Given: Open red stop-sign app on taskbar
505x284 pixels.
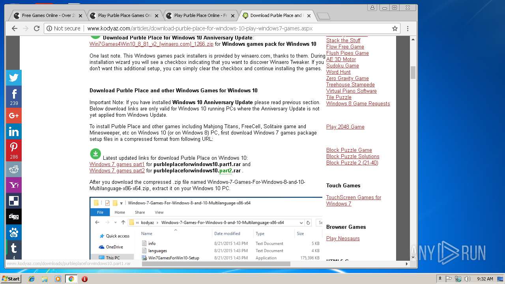Looking at the screenshot, I should coord(84,279).
